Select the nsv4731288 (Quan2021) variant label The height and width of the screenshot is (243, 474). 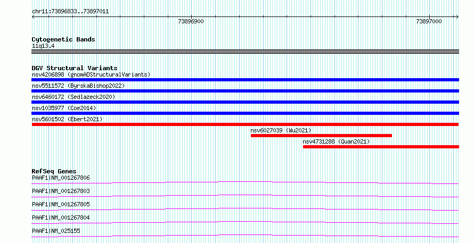coord(336,141)
